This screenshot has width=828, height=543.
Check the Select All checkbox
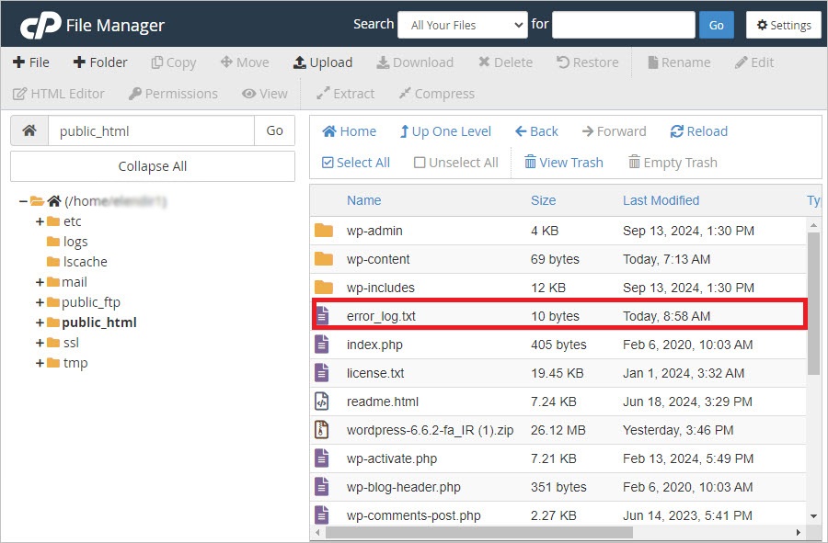point(328,163)
